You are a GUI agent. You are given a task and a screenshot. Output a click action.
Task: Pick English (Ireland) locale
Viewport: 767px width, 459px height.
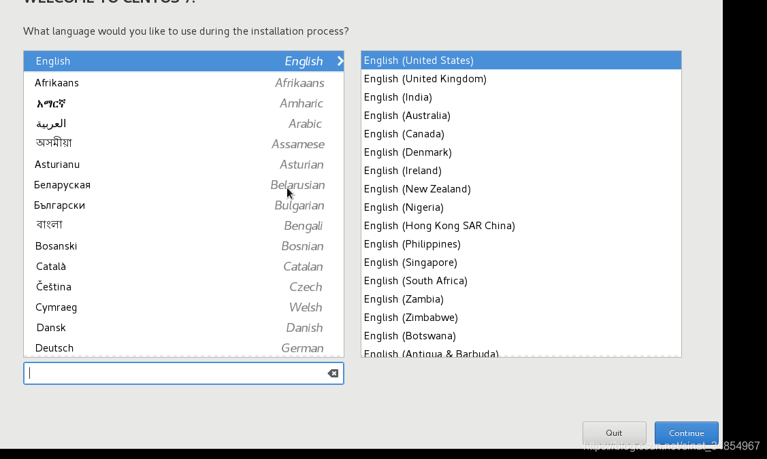coord(521,171)
